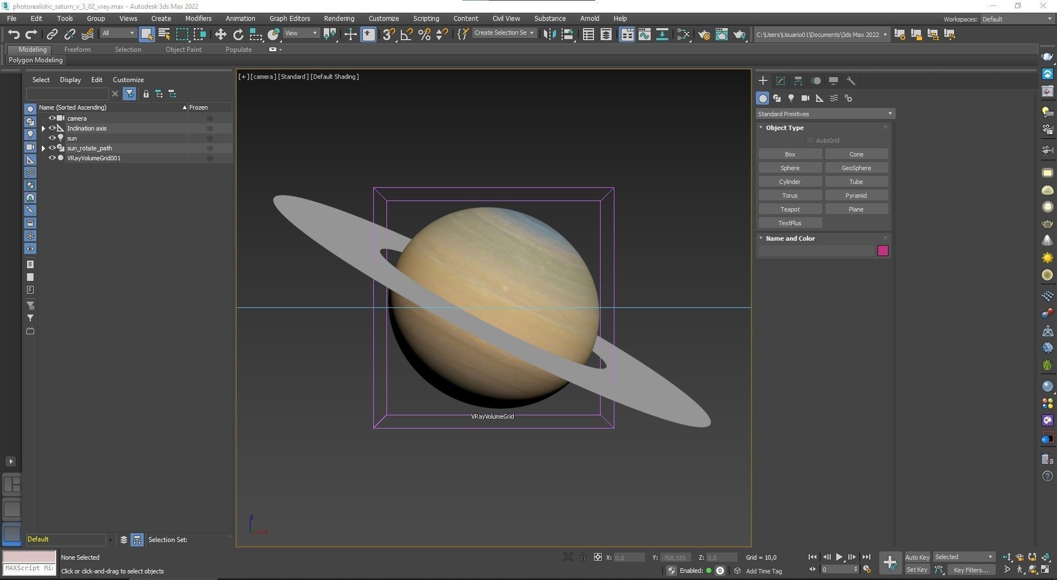Click the object name input field

(816, 251)
